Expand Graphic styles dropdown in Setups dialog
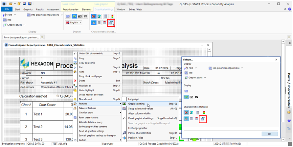 pos(195,77)
